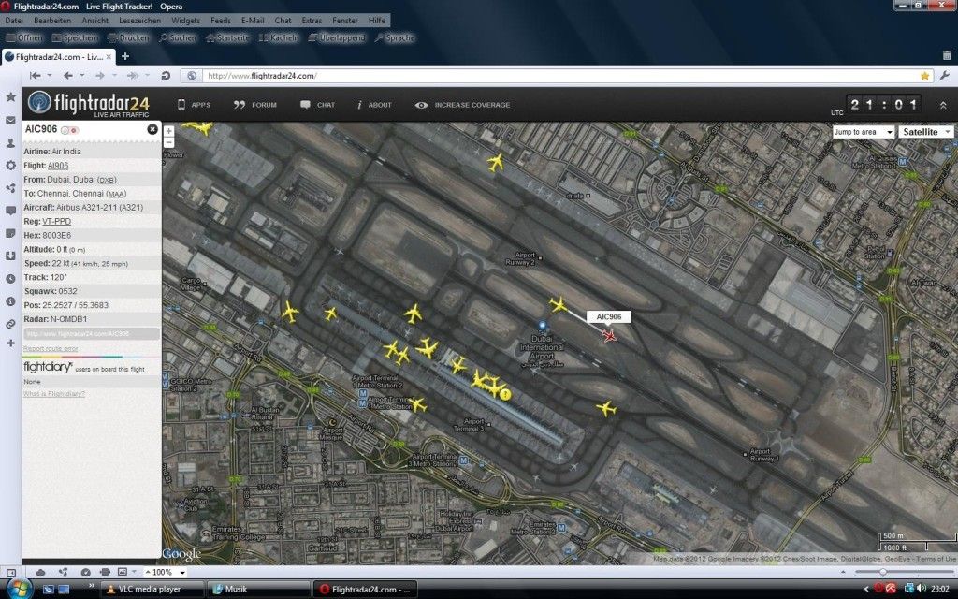Open the contacts panel in Opera sidebar

pyautogui.click(x=10, y=142)
